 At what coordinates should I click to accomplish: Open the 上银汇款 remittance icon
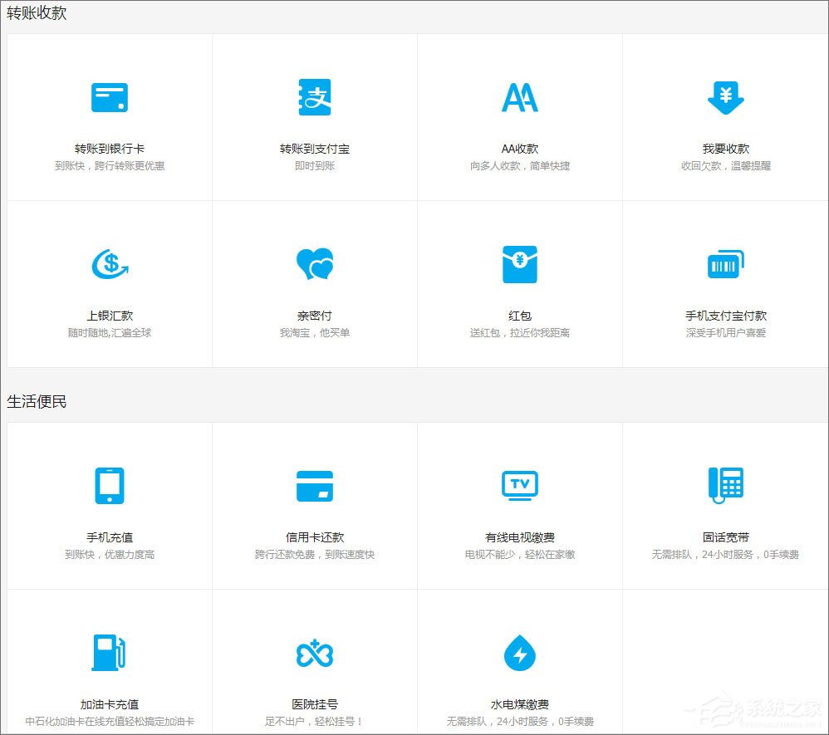point(109,264)
